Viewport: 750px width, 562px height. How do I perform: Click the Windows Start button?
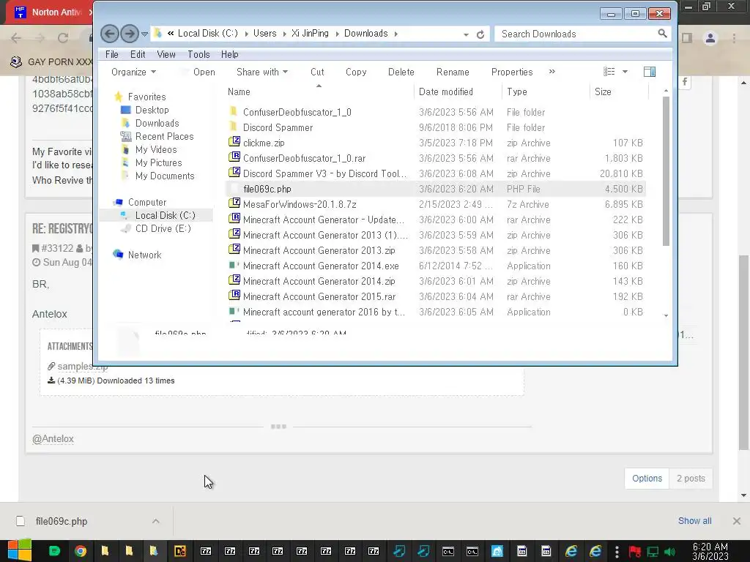click(x=20, y=550)
